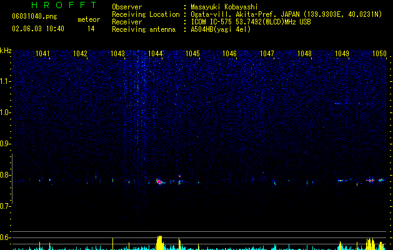
Task: Click the 1.0 frequency axis label
Action: (6, 112)
